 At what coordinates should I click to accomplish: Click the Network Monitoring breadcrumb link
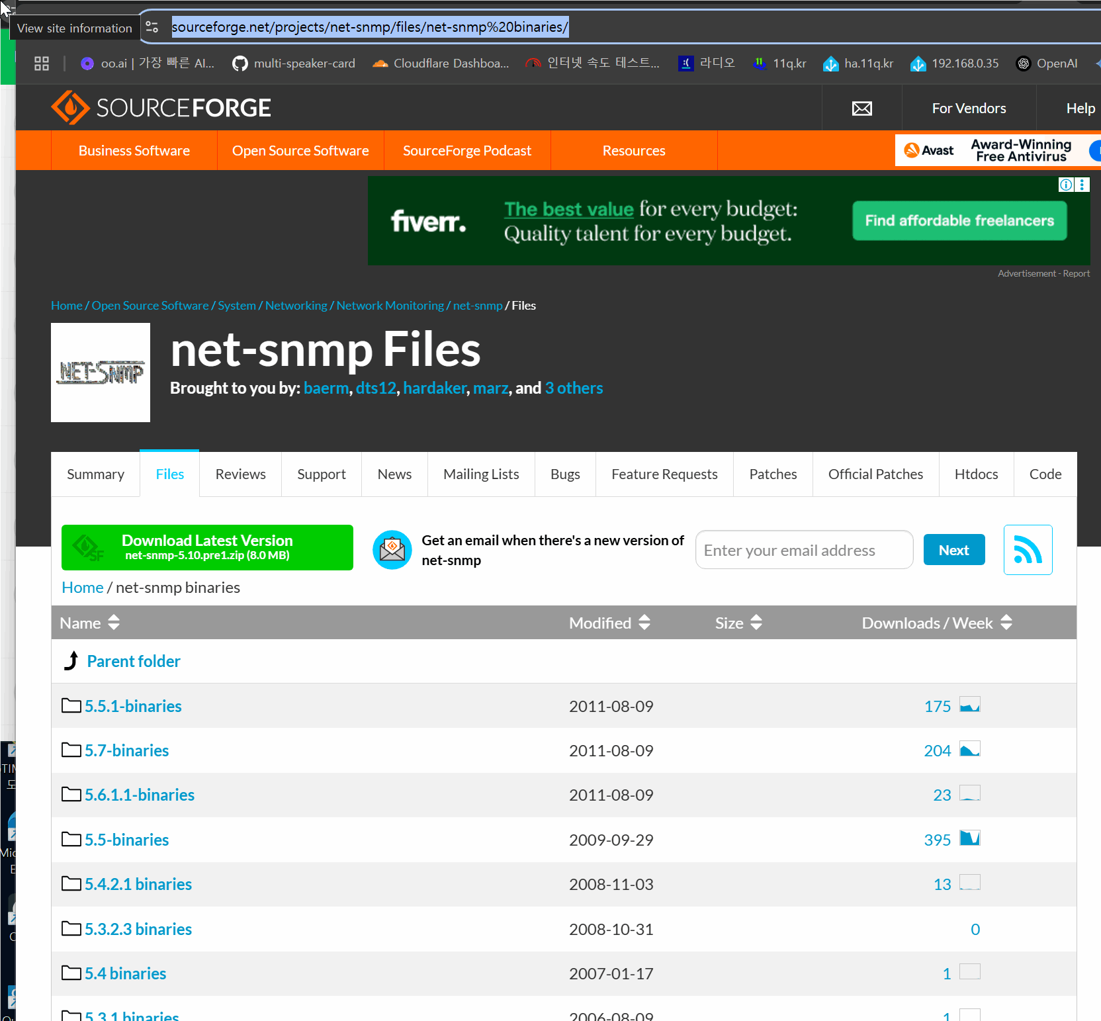click(390, 305)
